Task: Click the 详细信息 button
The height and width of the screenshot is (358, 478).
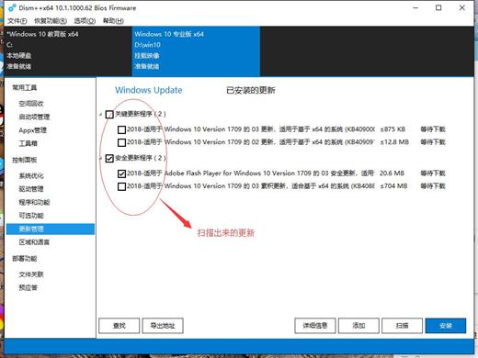Action: 315,326
